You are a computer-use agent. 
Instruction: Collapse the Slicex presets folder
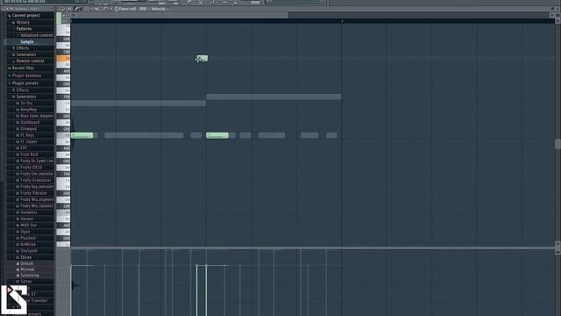[18, 257]
